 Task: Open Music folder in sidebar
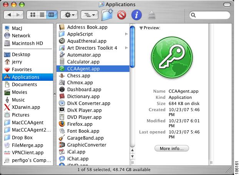pos(28,100)
